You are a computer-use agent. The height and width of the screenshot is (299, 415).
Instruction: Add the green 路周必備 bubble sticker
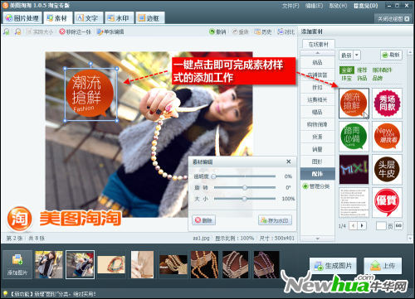[x=354, y=137]
